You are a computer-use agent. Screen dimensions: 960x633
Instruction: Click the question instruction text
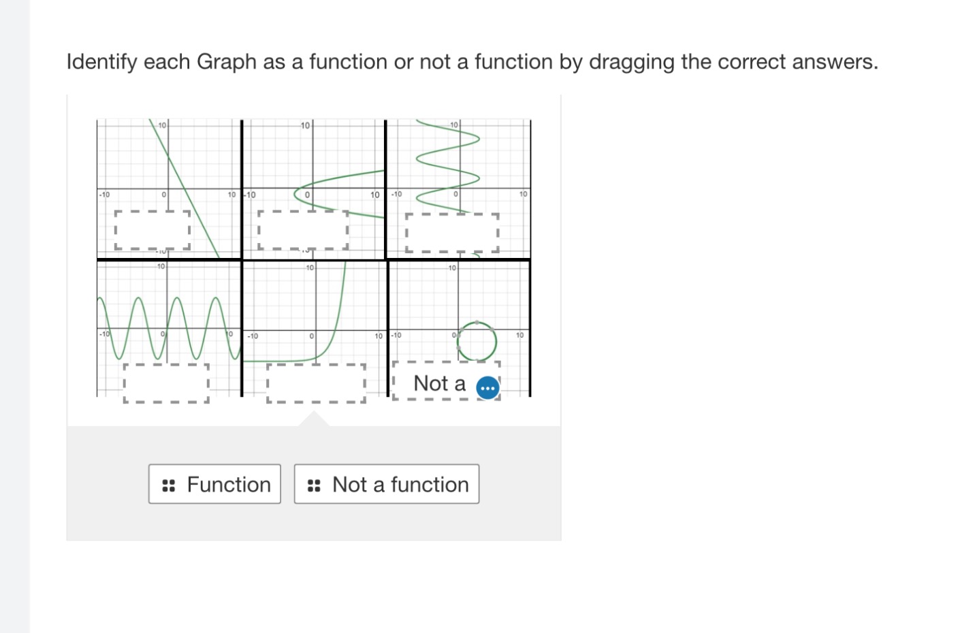(472, 62)
